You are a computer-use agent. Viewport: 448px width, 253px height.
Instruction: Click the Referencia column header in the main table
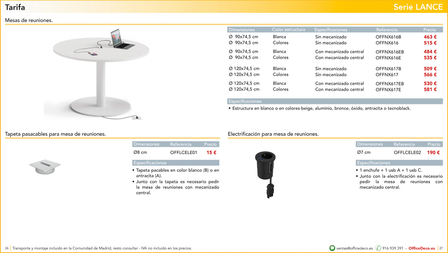[x=387, y=30]
